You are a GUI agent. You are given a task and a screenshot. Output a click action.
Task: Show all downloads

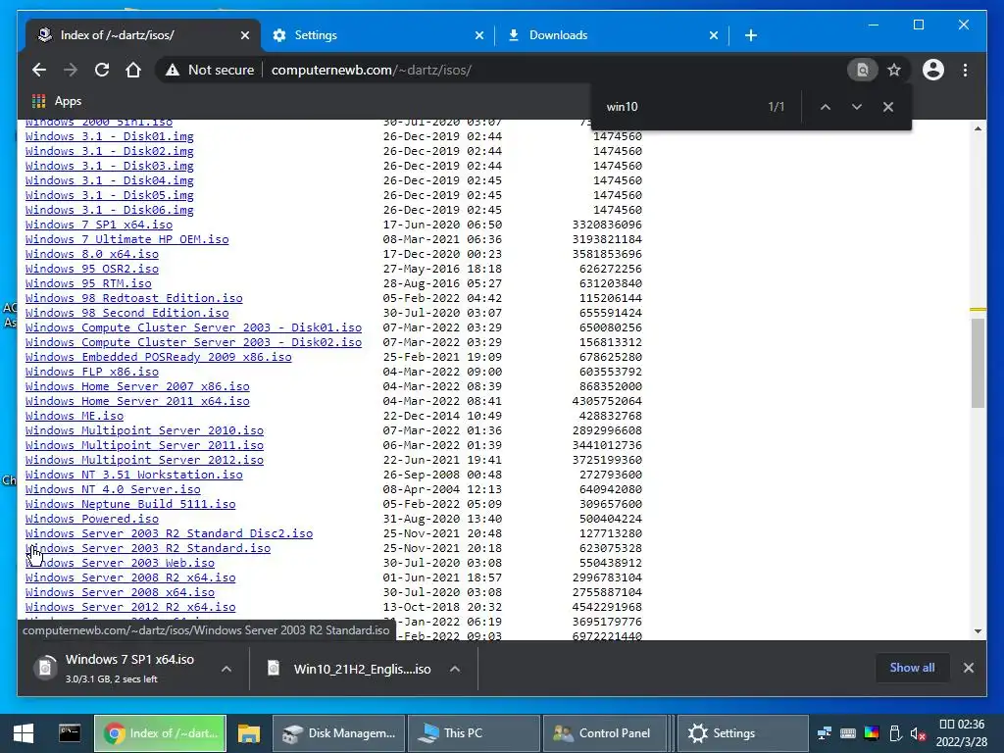[912, 668]
